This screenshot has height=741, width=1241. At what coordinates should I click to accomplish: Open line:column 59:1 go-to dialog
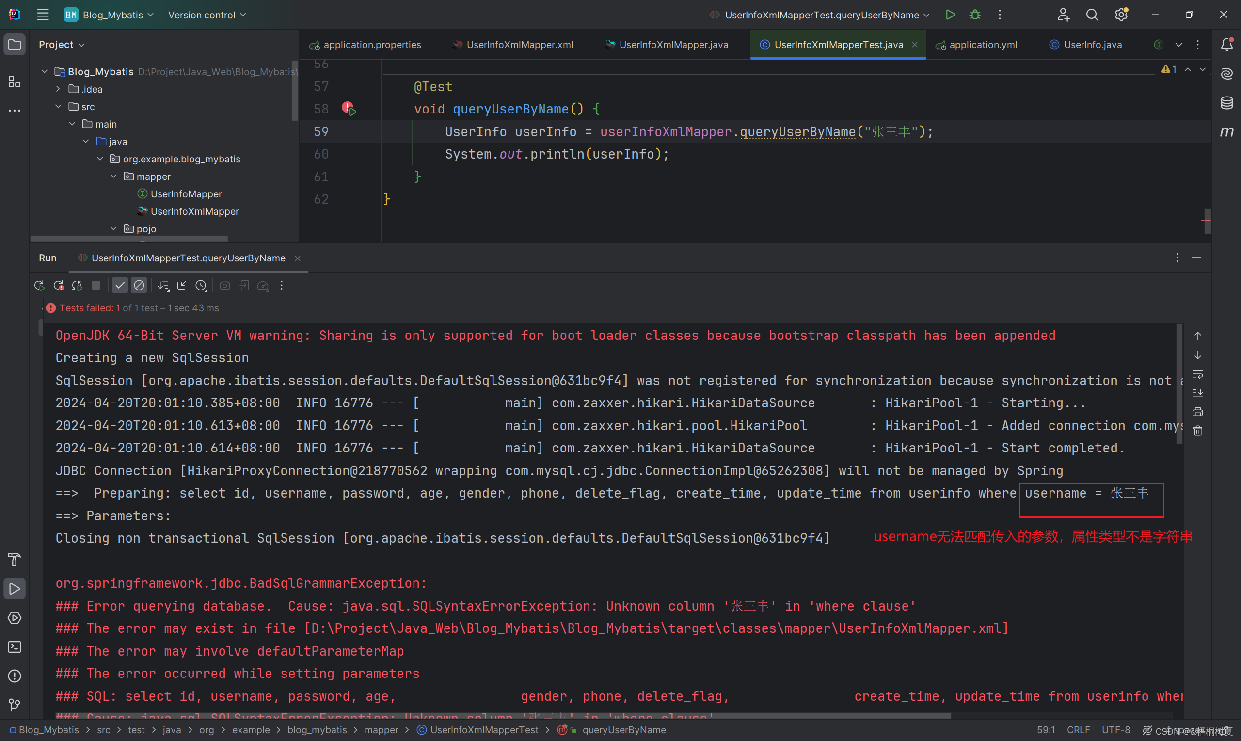[x=1046, y=730]
